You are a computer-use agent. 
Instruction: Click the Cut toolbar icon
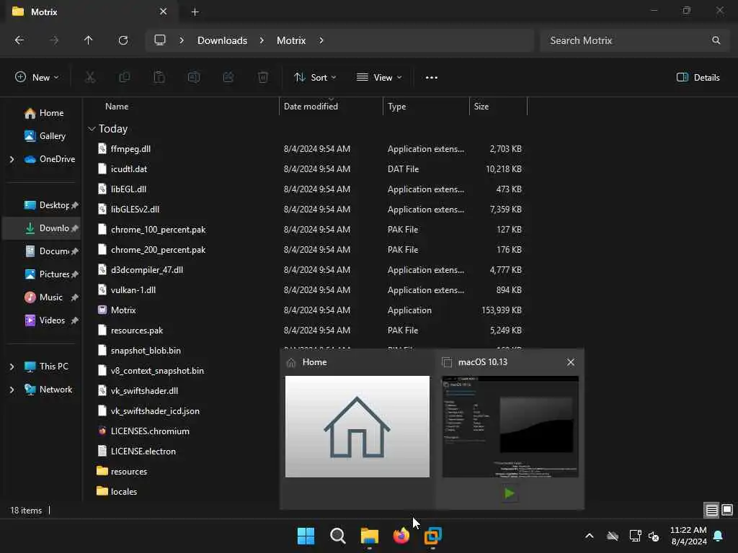[90, 78]
